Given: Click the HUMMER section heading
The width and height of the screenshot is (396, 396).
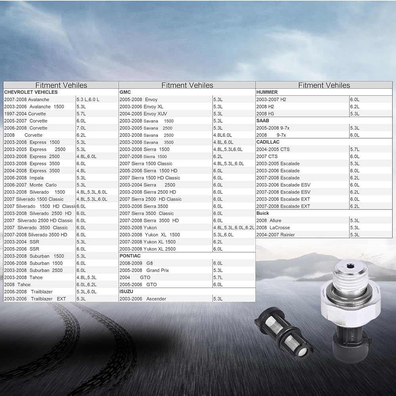Looking at the screenshot, I should (x=267, y=92).
